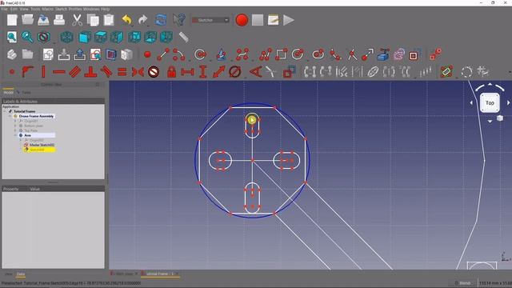The height and width of the screenshot is (288, 512).
Task: Open the macros dialog notepad icon
Action: click(x=273, y=20)
